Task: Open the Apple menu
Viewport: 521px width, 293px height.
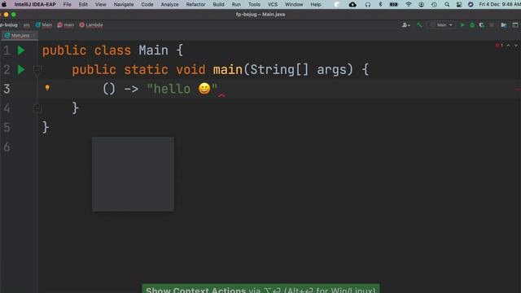Action: coord(4,5)
